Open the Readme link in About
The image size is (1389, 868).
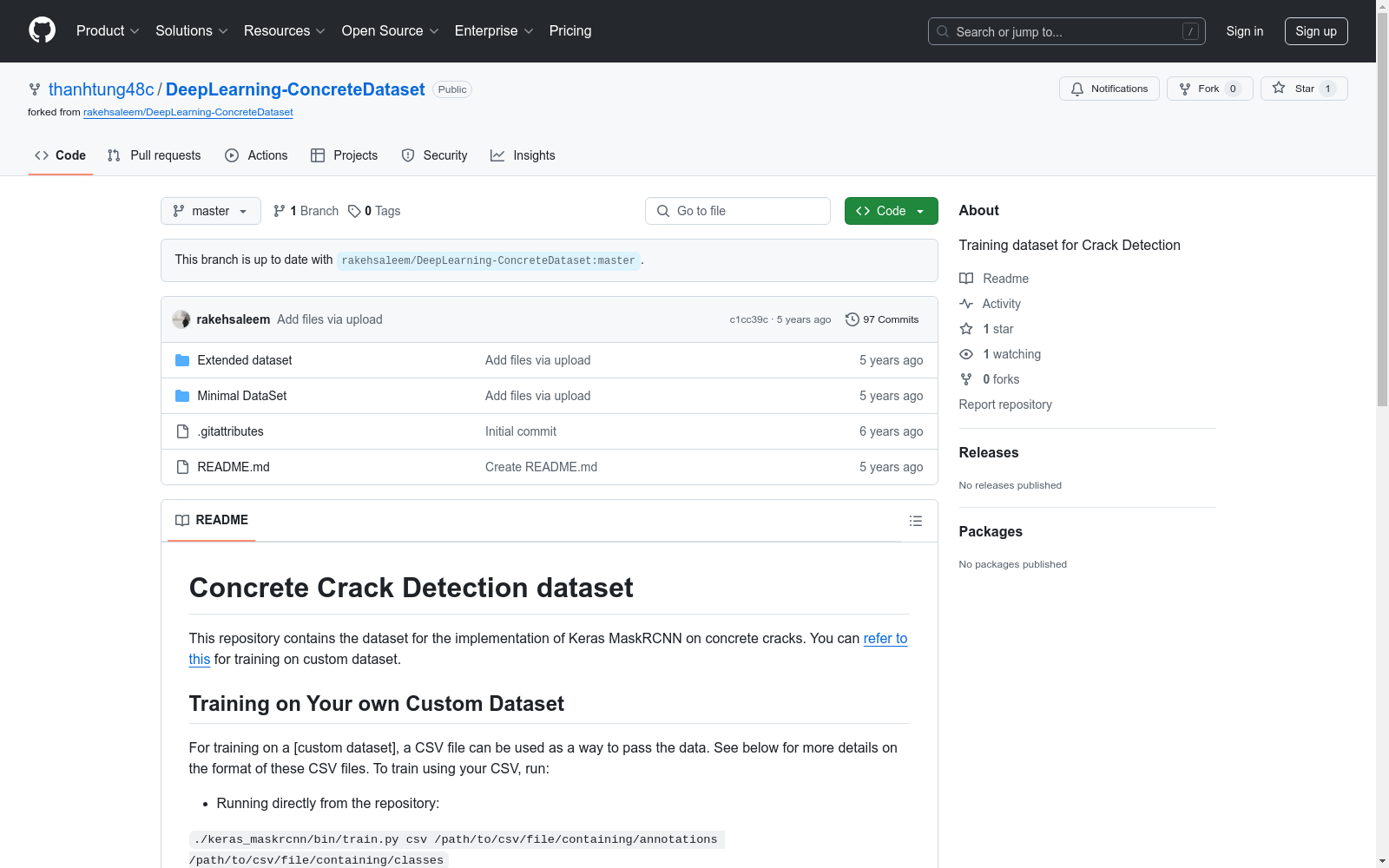[994, 279]
